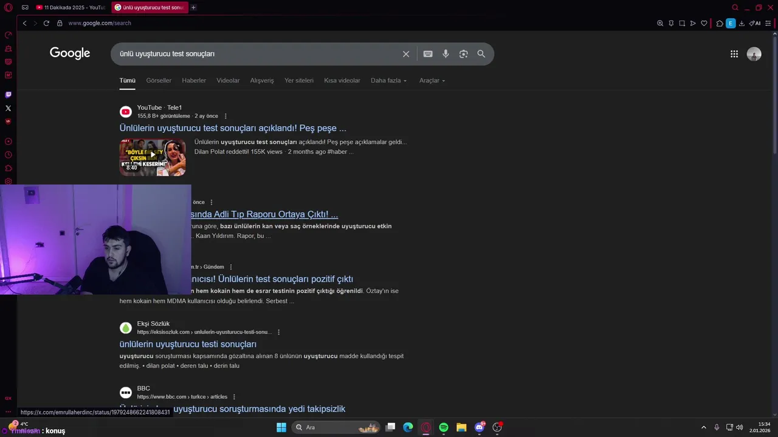
Task: Click the send/flow arrow icon in toolbar
Action: pyautogui.click(x=693, y=23)
